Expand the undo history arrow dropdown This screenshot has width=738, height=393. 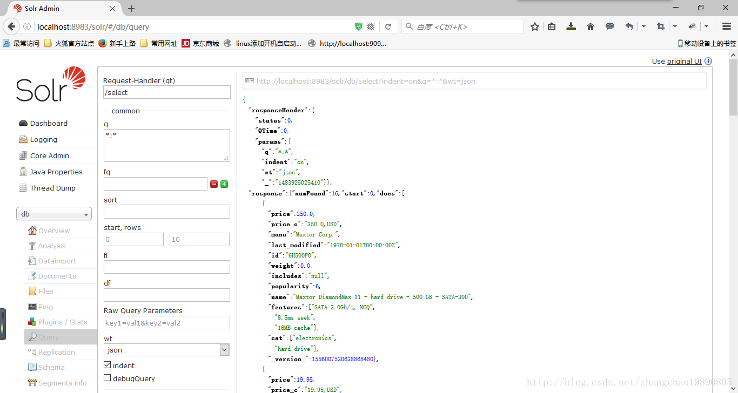coord(643,26)
